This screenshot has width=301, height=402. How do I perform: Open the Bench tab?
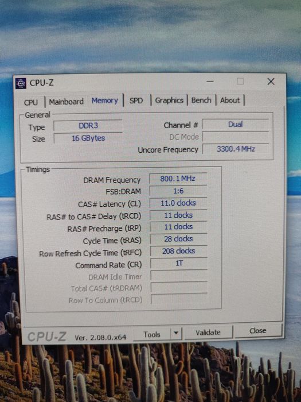201,100
